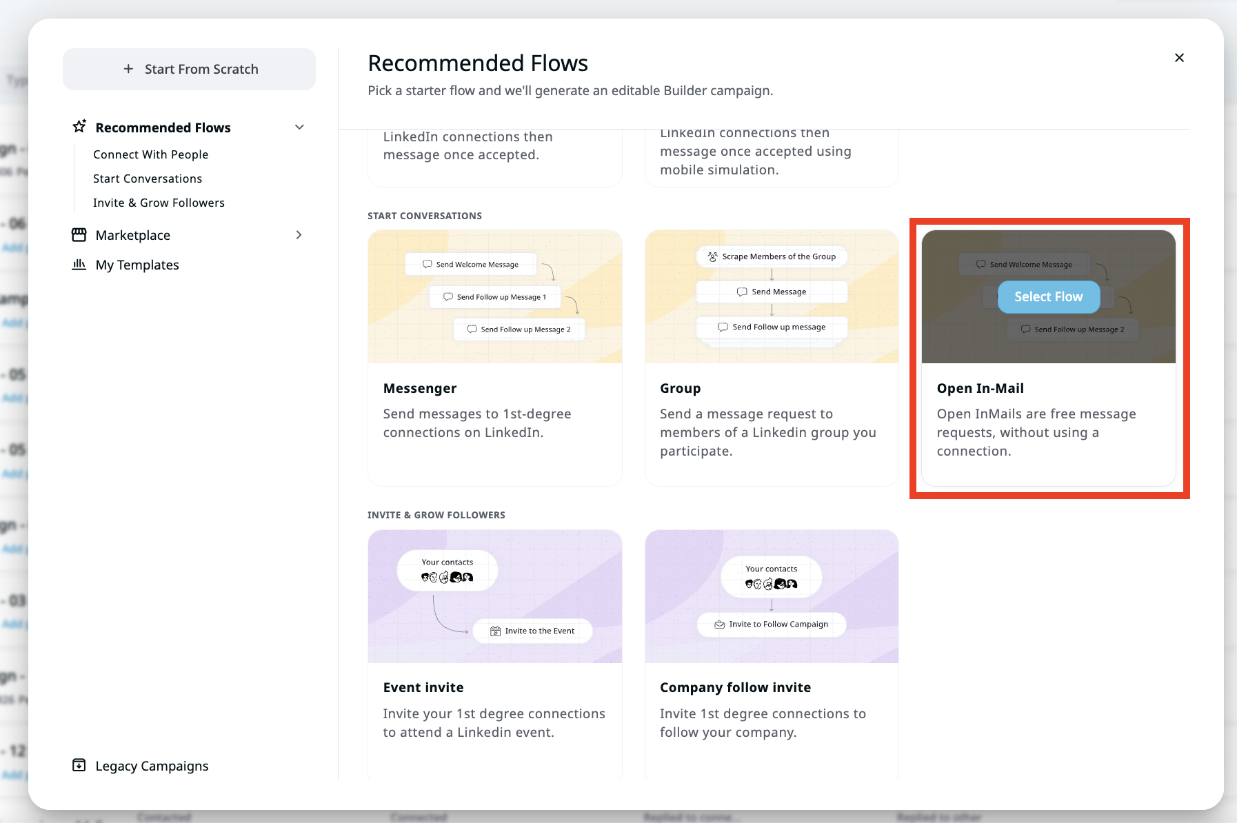1237x823 pixels.
Task: Click the envelope icon in Invite to Follow Campaign
Action: click(x=719, y=624)
